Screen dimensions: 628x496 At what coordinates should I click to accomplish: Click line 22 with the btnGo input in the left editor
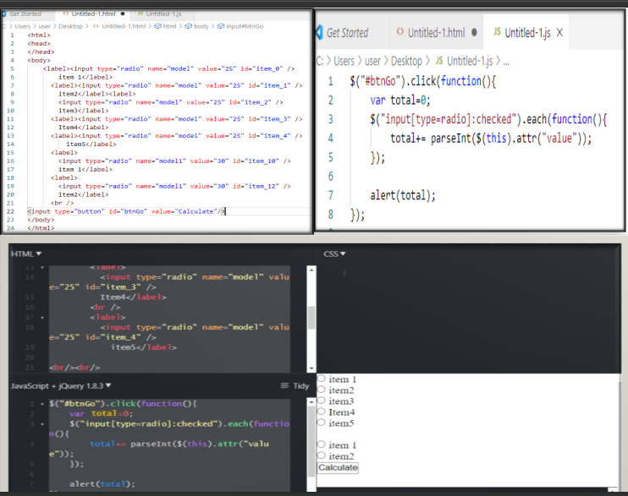point(127,211)
